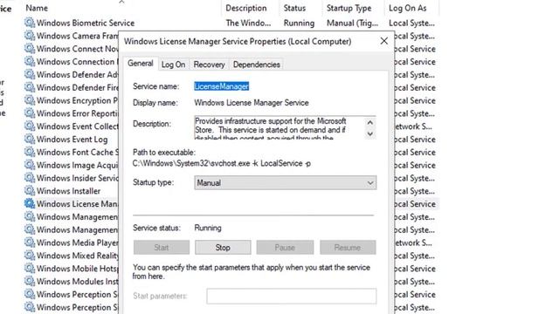
Task: Open the Startup type dropdown set to Manual
Action: [286, 182]
